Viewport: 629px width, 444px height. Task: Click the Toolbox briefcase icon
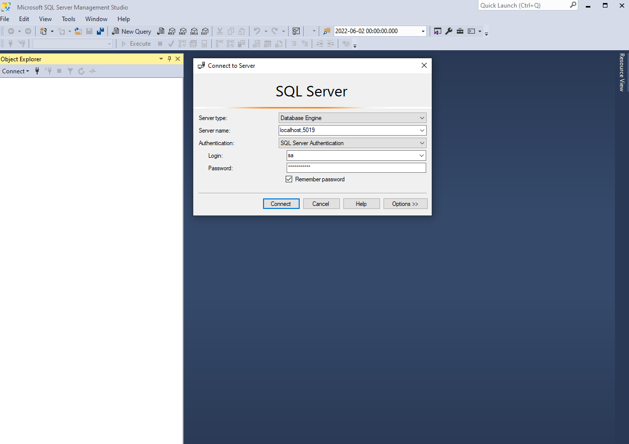pos(460,31)
